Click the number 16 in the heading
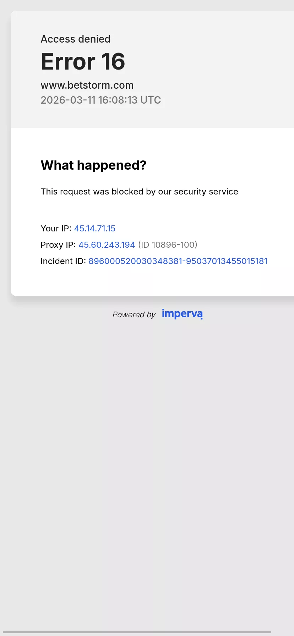 [113, 61]
